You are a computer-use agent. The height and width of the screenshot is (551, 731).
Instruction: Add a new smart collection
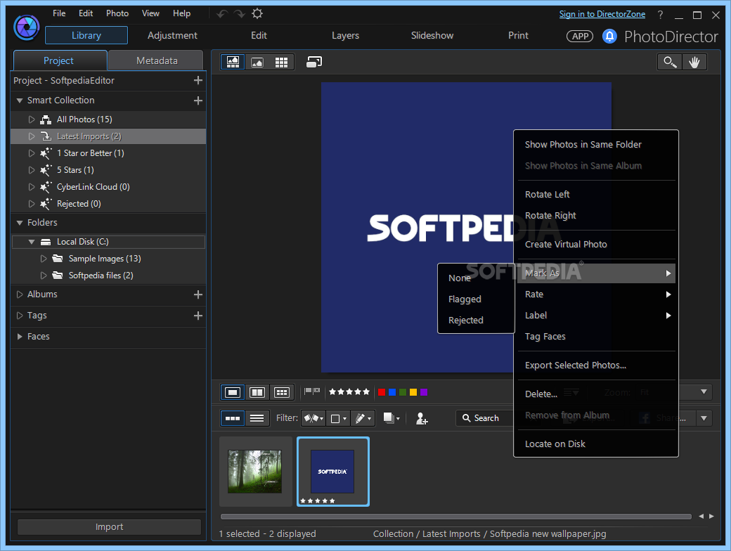[198, 101]
